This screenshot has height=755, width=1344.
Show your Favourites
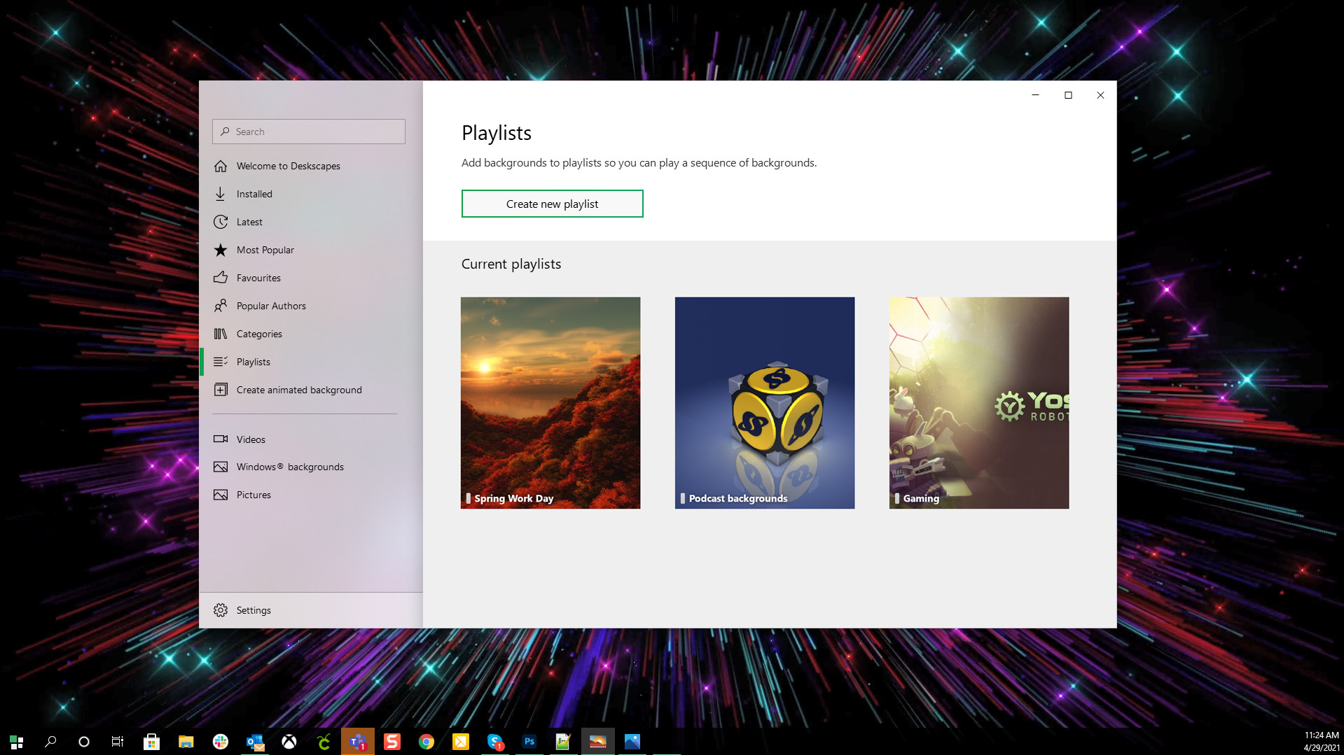257,278
